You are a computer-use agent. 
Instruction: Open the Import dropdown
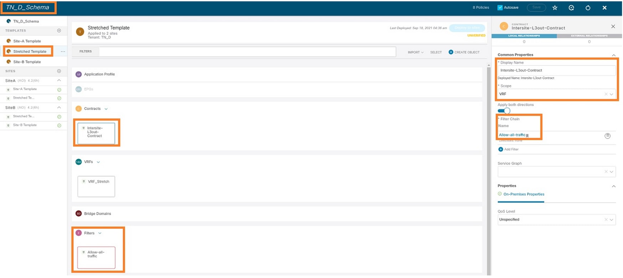pyautogui.click(x=416, y=52)
